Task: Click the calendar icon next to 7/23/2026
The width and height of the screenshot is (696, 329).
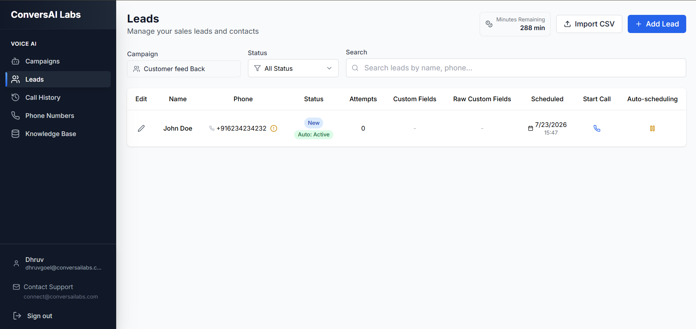Action: 530,128
